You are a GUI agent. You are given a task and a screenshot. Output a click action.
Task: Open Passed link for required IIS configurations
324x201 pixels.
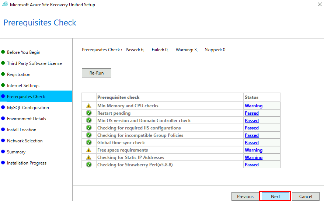(x=252, y=128)
